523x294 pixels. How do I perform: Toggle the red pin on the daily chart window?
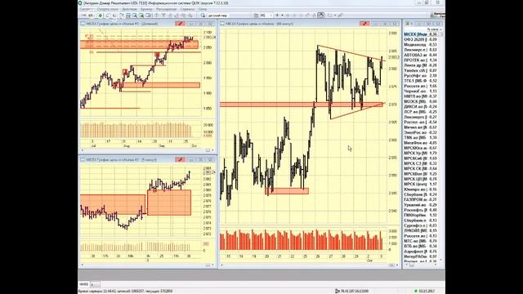[180, 24]
